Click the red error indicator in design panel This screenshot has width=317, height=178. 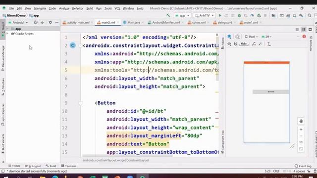[304, 37]
